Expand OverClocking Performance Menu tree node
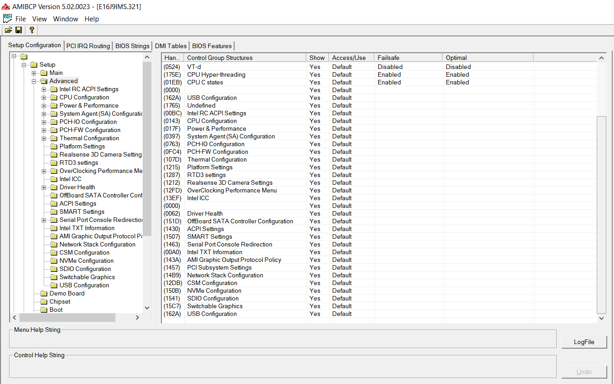Screen dimensions: 614x384 click(x=44, y=171)
